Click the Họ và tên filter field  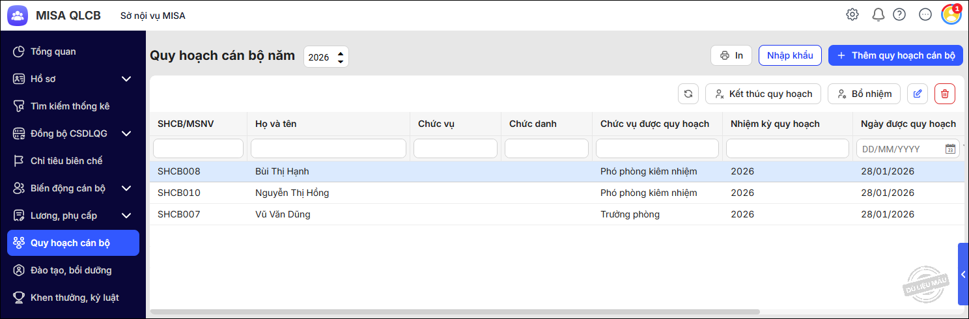coord(328,148)
